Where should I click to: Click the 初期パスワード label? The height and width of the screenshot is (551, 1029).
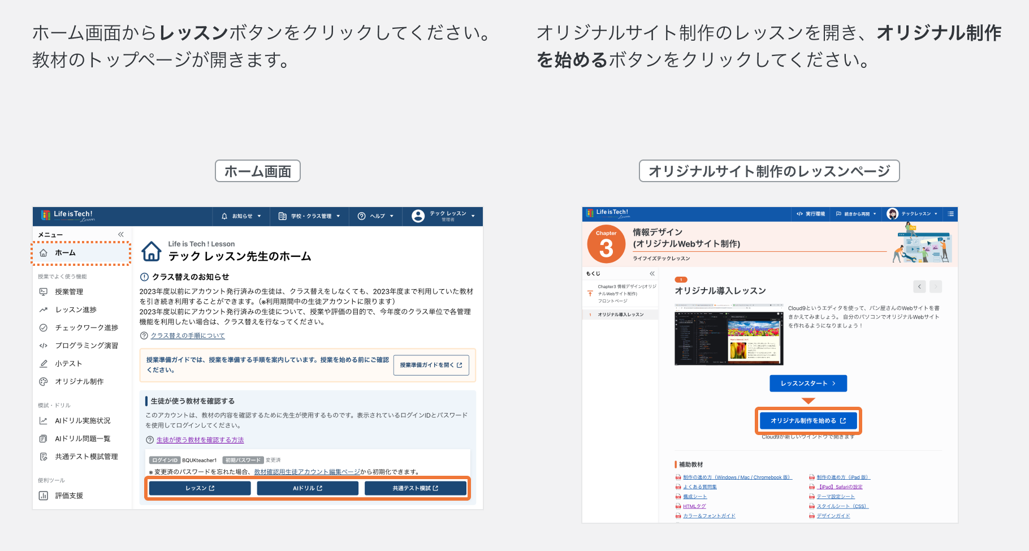[x=243, y=460]
